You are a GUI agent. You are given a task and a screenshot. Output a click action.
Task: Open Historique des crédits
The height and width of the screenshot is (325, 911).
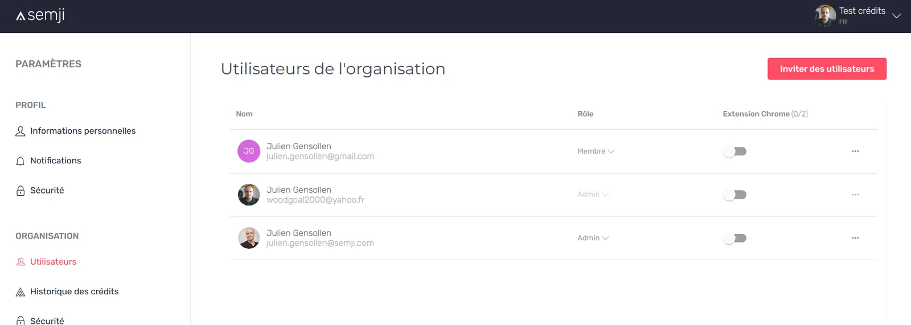tap(74, 291)
